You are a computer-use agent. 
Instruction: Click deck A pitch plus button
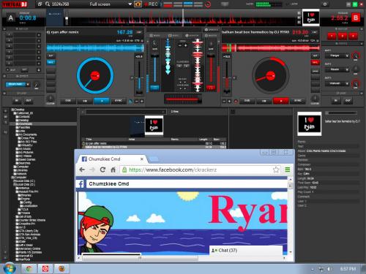point(142,101)
